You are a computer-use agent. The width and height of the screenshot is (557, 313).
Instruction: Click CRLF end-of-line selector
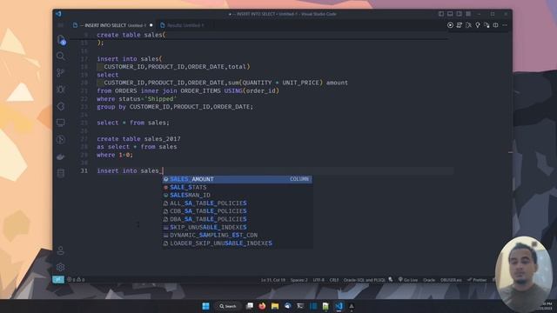334,280
